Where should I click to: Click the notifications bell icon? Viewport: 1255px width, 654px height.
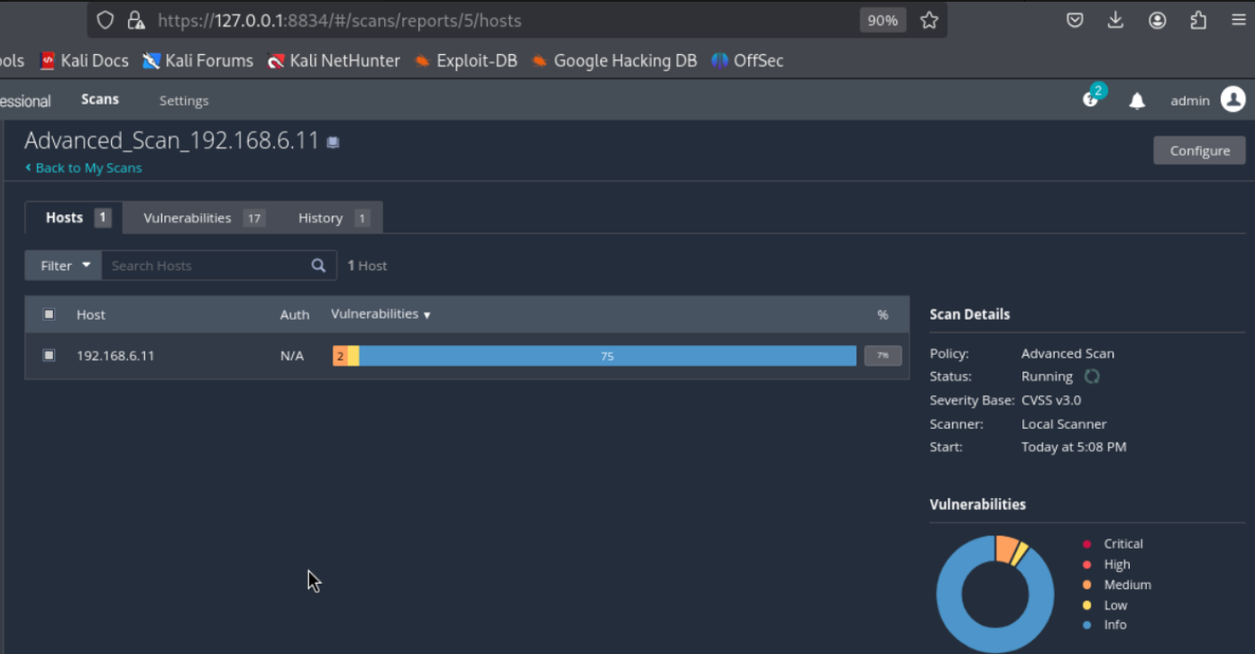coord(1137,101)
